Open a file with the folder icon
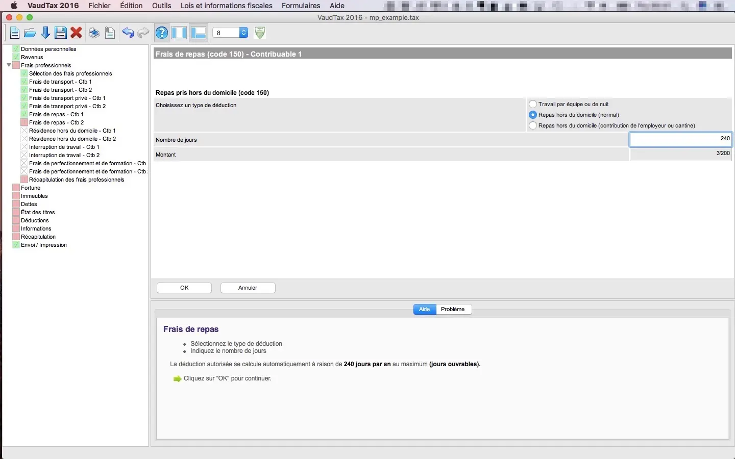This screenshot has width=735, height=459. click(x=30, y=33)
